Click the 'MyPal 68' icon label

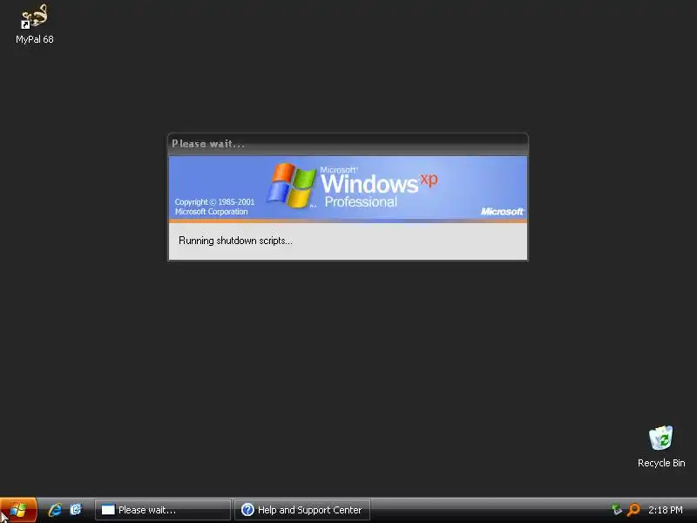click(x=35, y=39)
